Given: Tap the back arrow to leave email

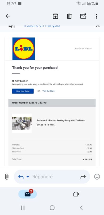Looking at the screenshot, I should pos(8,16).
